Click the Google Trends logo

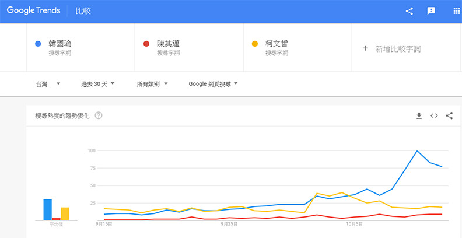pyautogui.click(x=34, y=11)
